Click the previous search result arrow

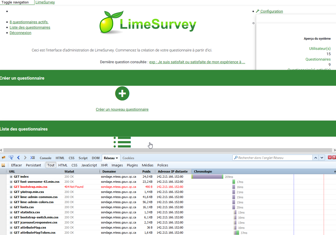(x=316, y=158)
